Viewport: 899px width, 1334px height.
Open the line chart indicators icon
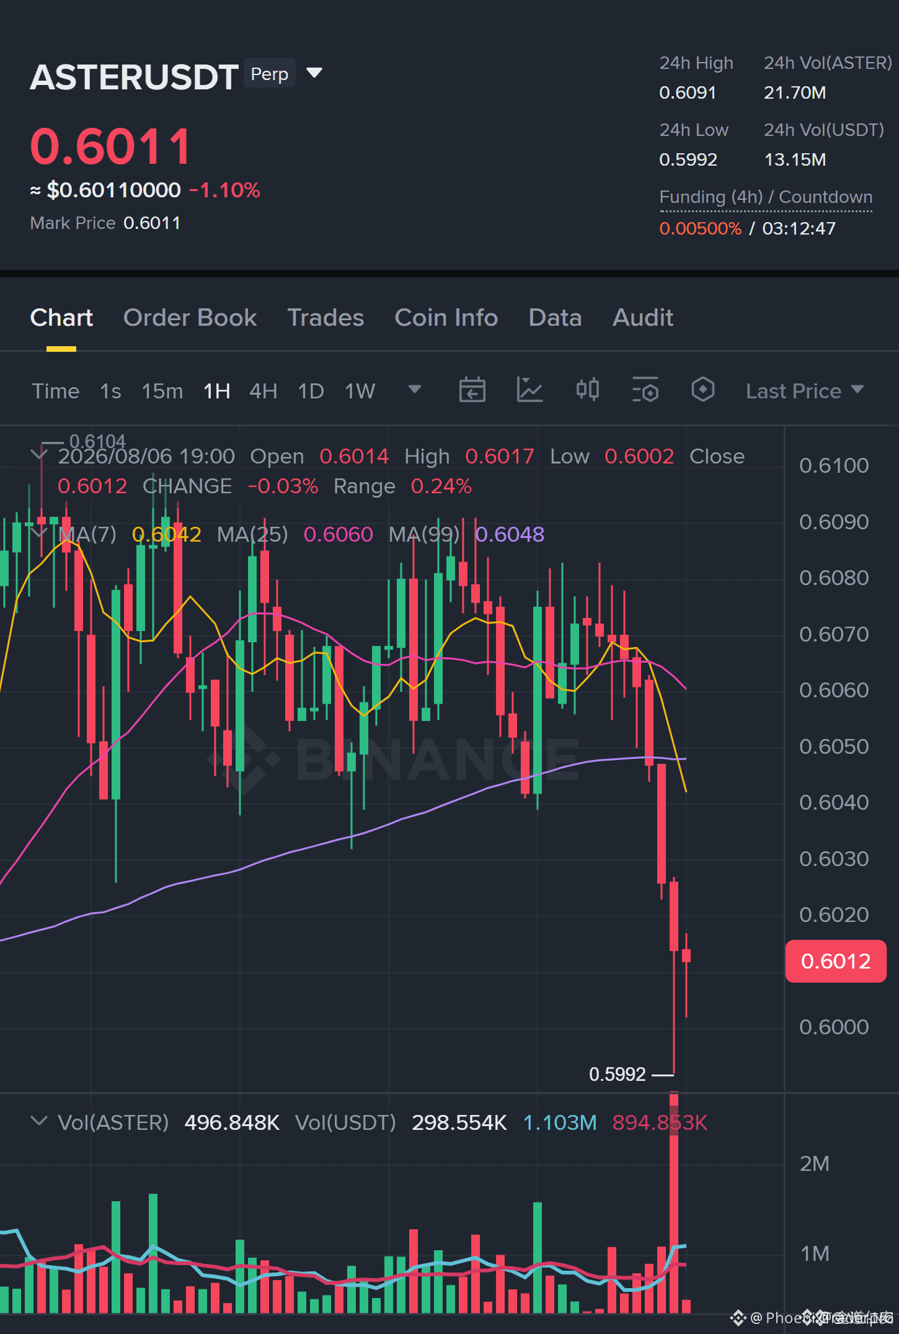click(529, 390)
